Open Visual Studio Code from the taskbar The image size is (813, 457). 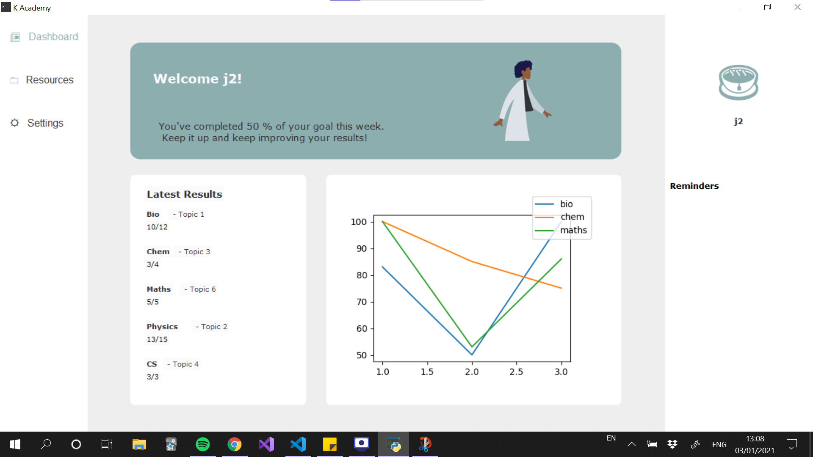(298, 444)
